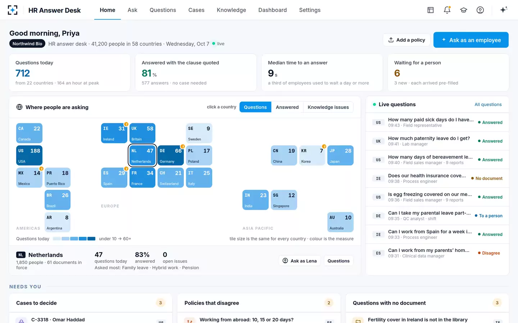Select the India country tile
The image size is (518, 323).
[x=255, y=200]
